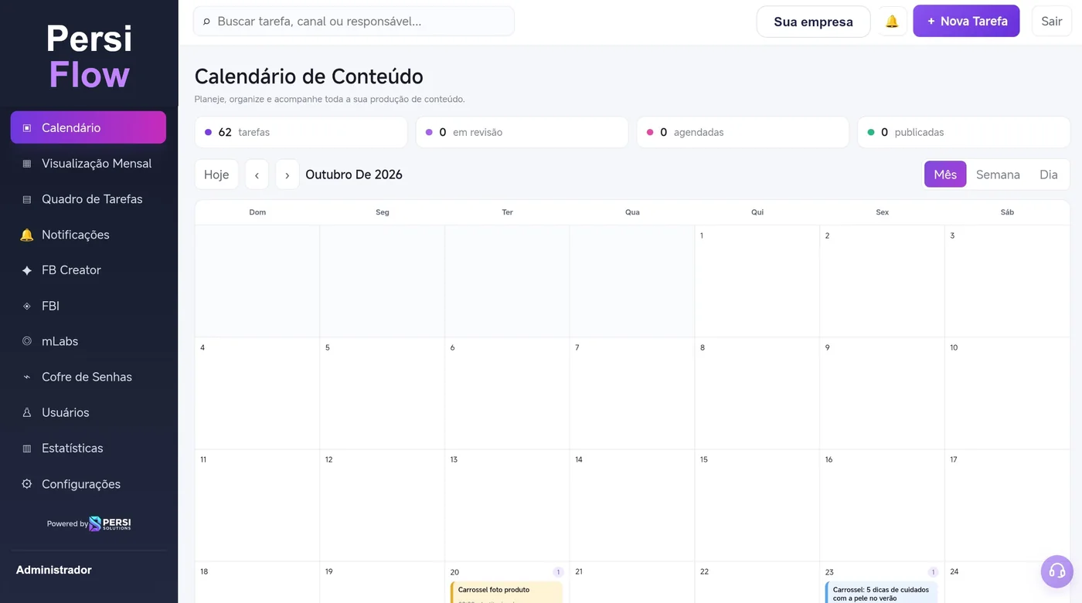Click the mLabs circle icon

27,341
